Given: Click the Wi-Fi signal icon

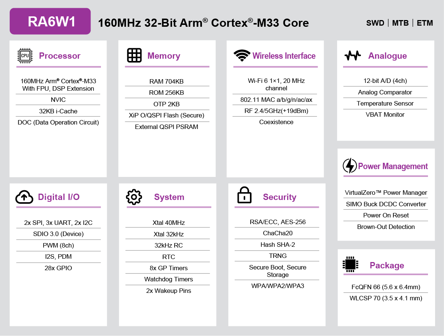Looking at the screenshot, I should pos(242,55).
